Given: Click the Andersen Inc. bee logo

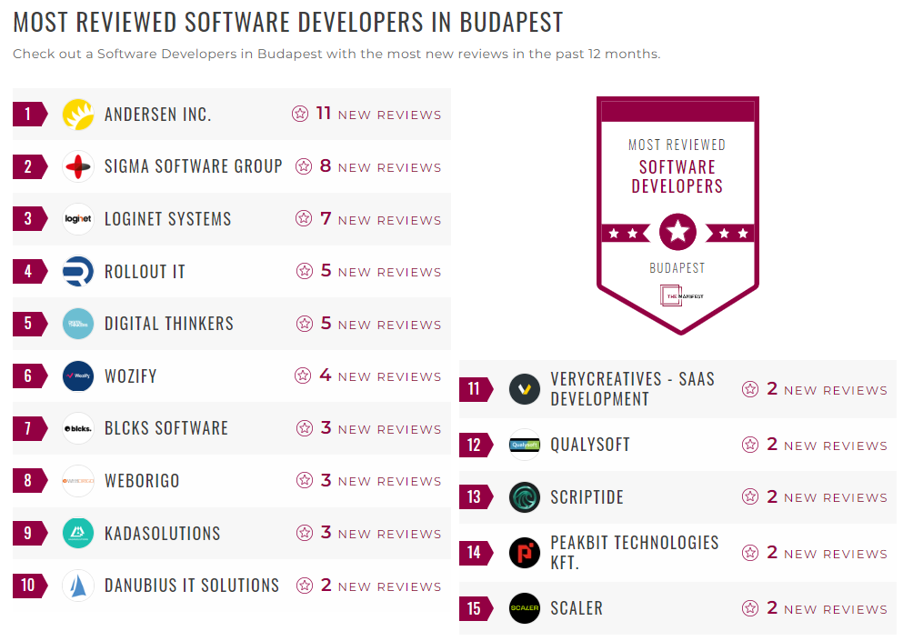Looking at the screenshot, I should coord(78,114).
